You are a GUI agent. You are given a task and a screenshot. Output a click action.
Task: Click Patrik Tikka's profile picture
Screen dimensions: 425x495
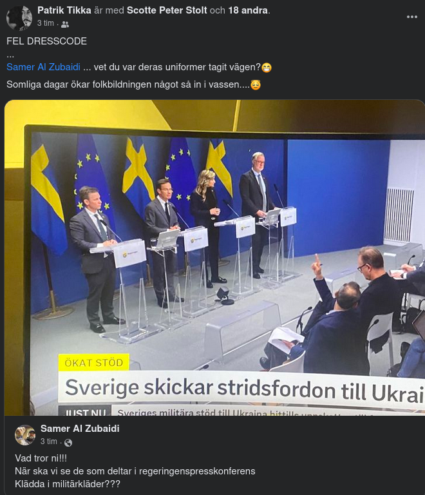click(x=19, y=18)
